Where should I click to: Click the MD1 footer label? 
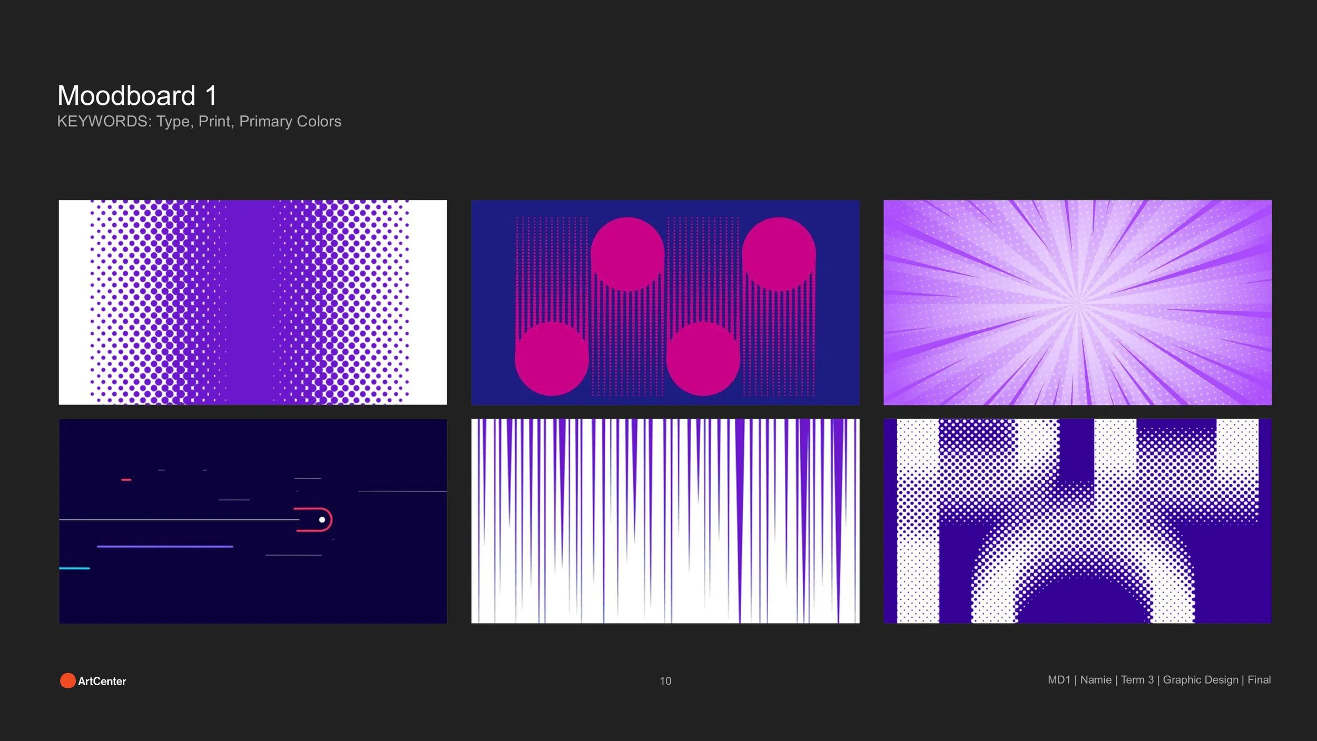pos(1059,680)
